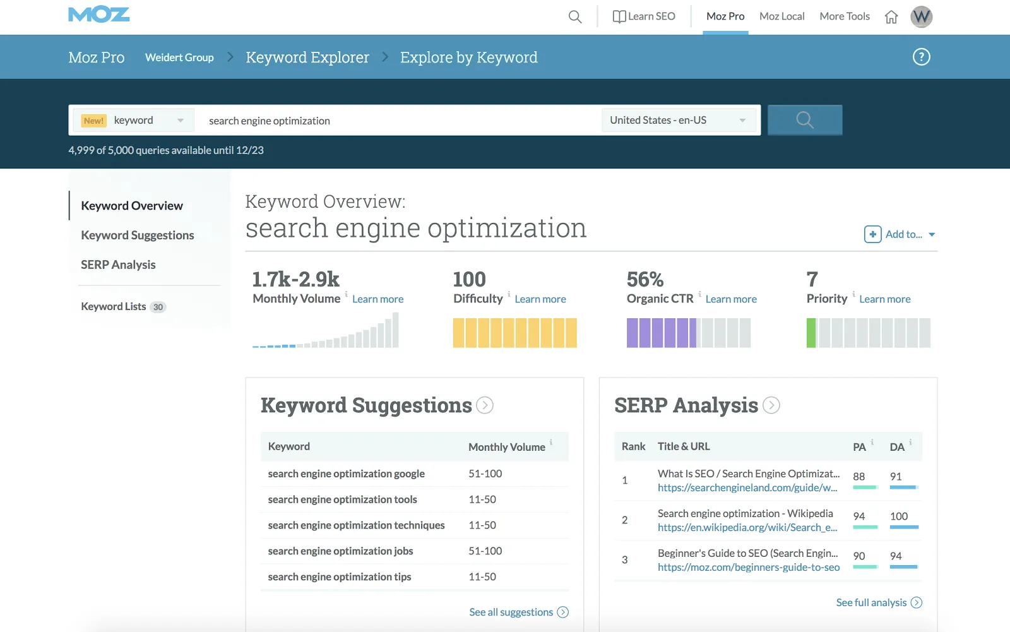Click the search engine optimization input field

click(398, 121)
